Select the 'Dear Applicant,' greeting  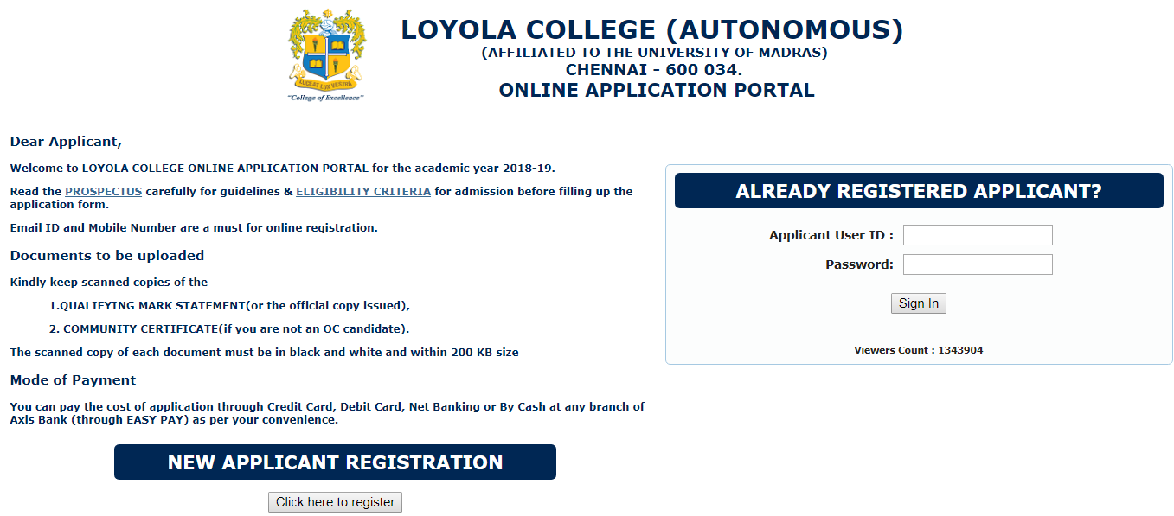pyautogui.click(x=66, y=142)
